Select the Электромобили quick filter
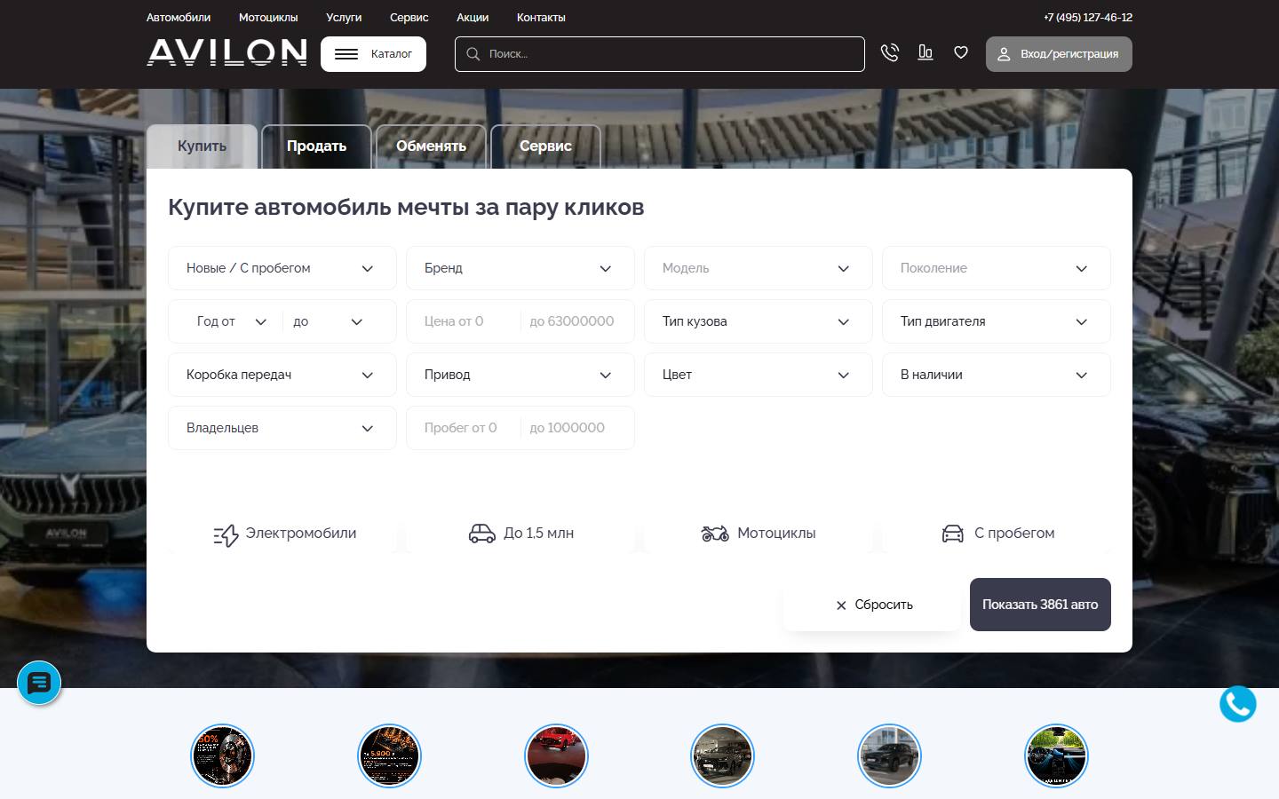This screenshot has width=1279, height=799. tap(285, 534)
